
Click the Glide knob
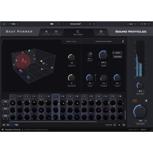(90, 78)
